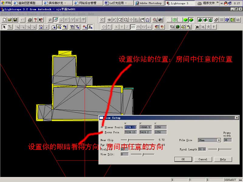Screen dimensions: 243x182
Task: Toggle the Aim constraint button
Action: (149, 27)
